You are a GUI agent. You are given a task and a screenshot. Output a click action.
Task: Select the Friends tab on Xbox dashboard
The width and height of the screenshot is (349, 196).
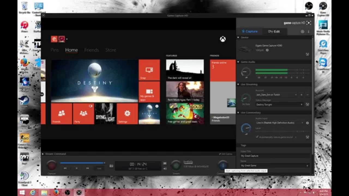click(x=92, y=50)
